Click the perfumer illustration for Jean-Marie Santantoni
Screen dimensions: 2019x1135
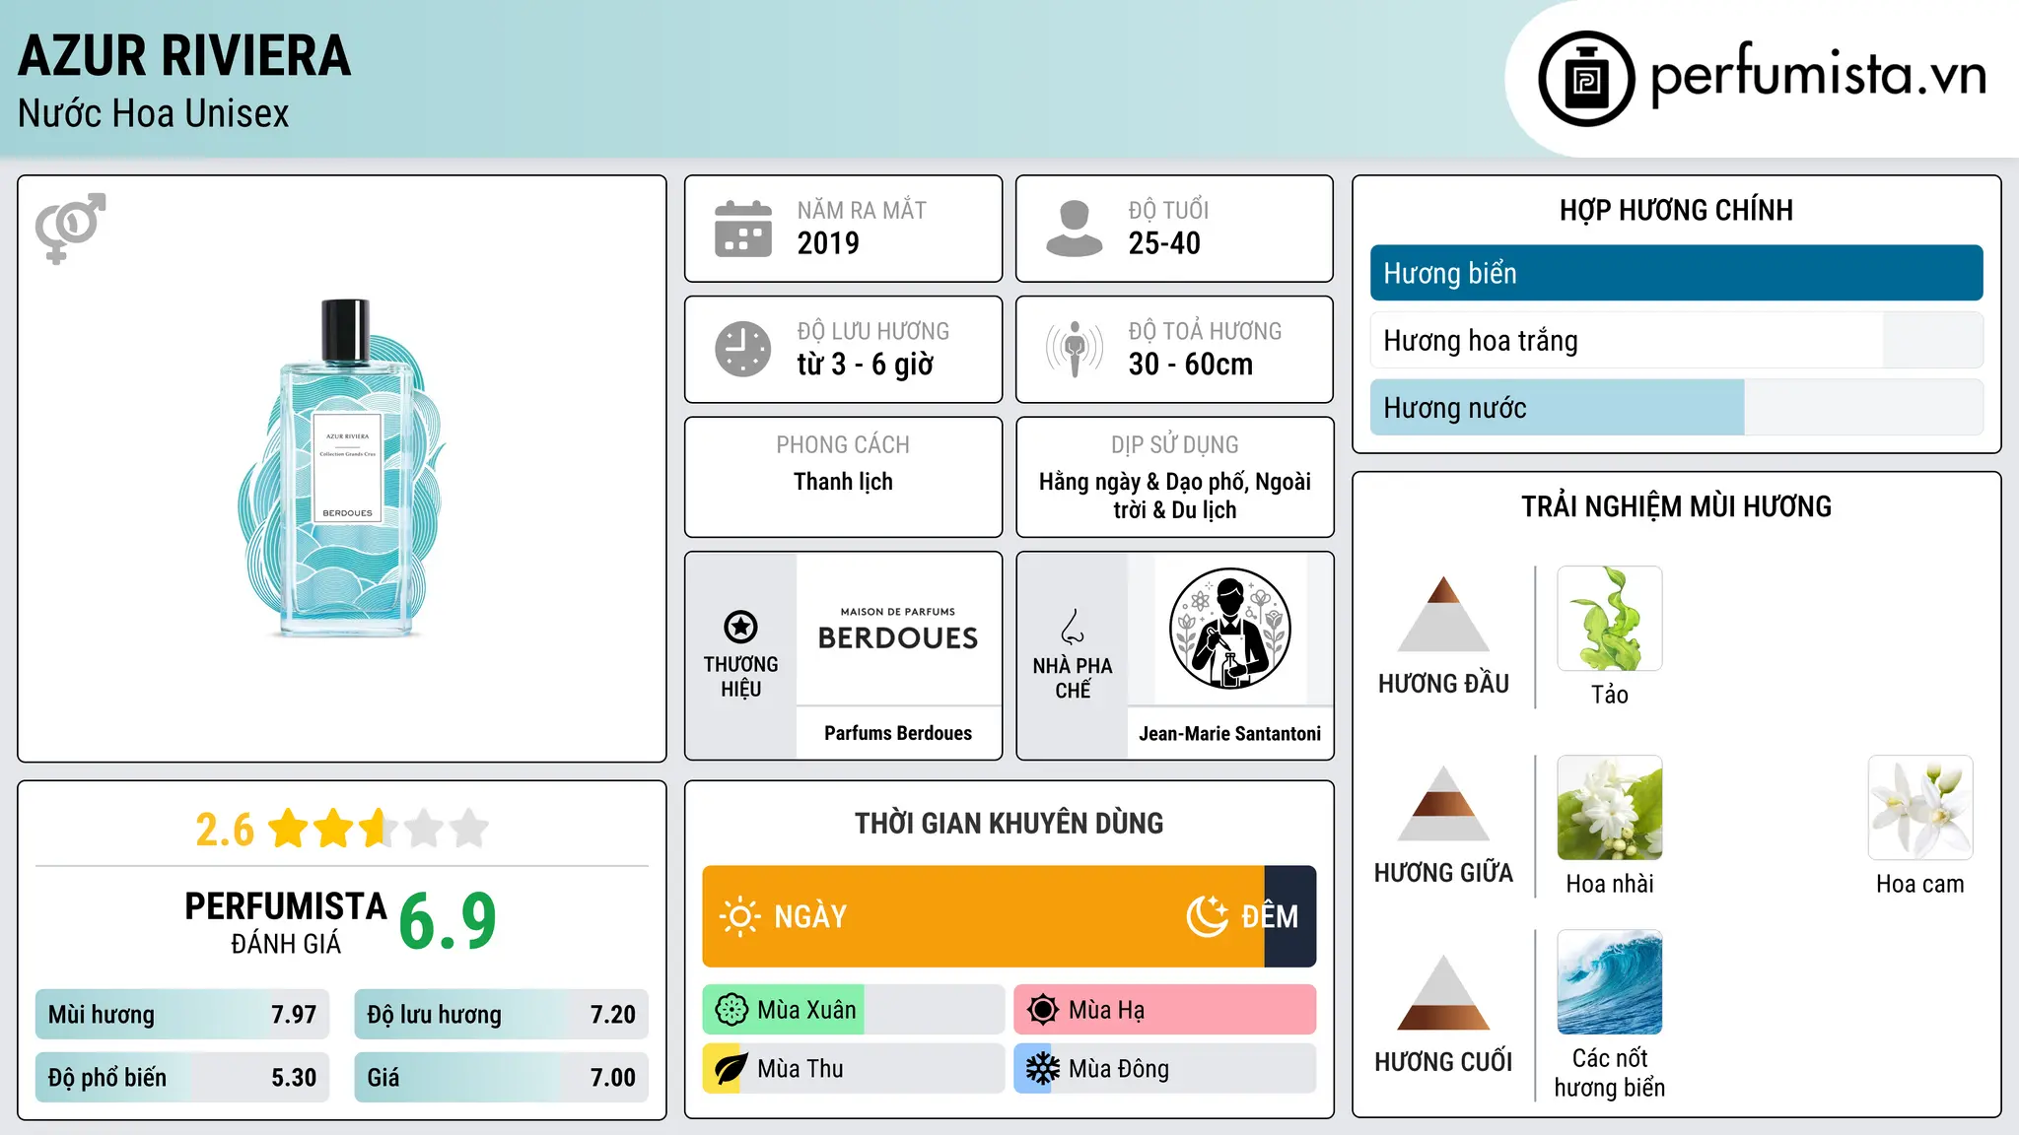[x=1229, y=629]
